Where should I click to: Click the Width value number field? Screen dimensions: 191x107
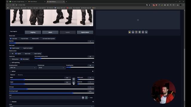[x=68, y=78]
